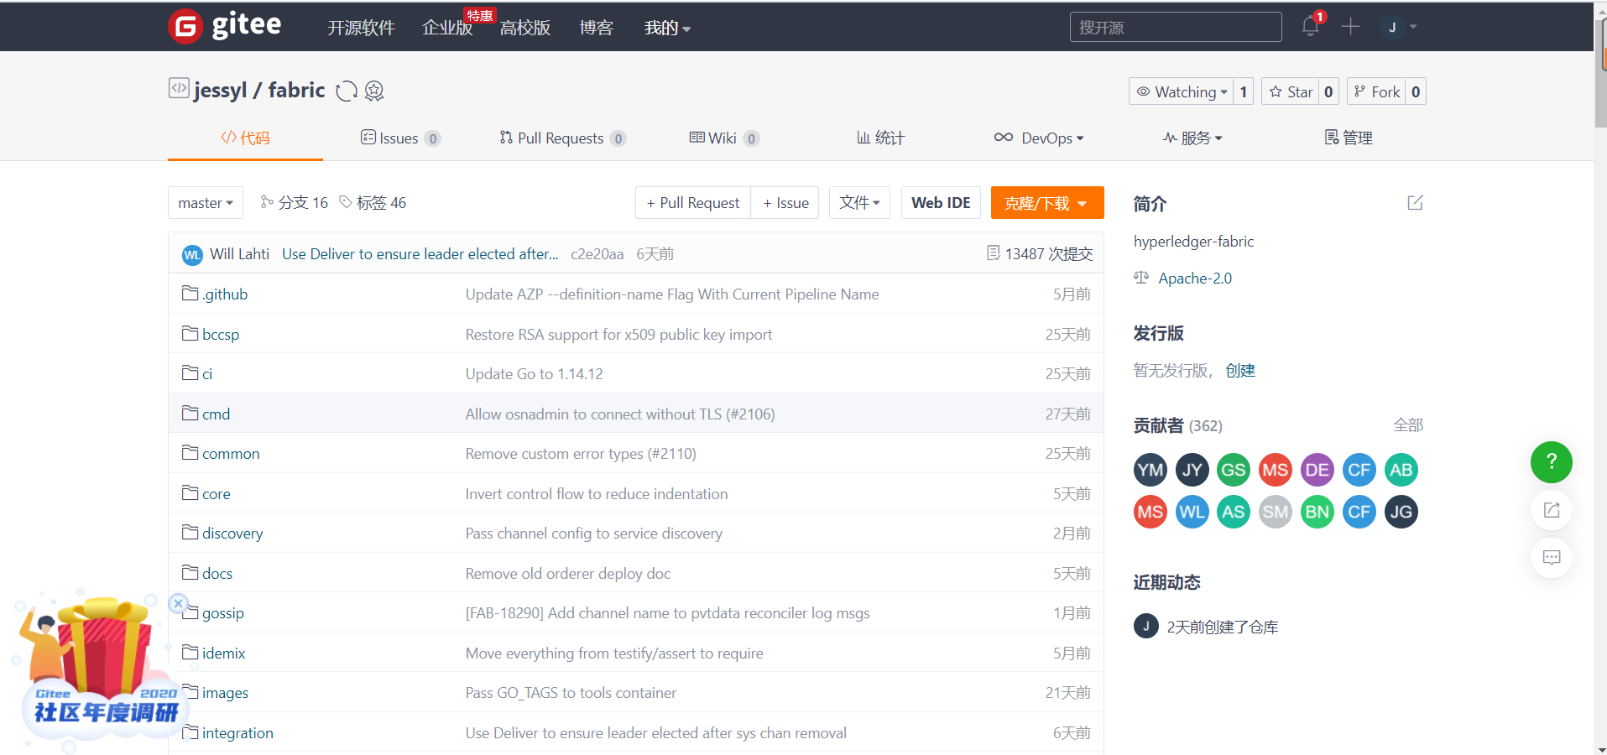1607x755 pixels.
Task: Open the user avatar J menu
Action: tap(1398, 27)
